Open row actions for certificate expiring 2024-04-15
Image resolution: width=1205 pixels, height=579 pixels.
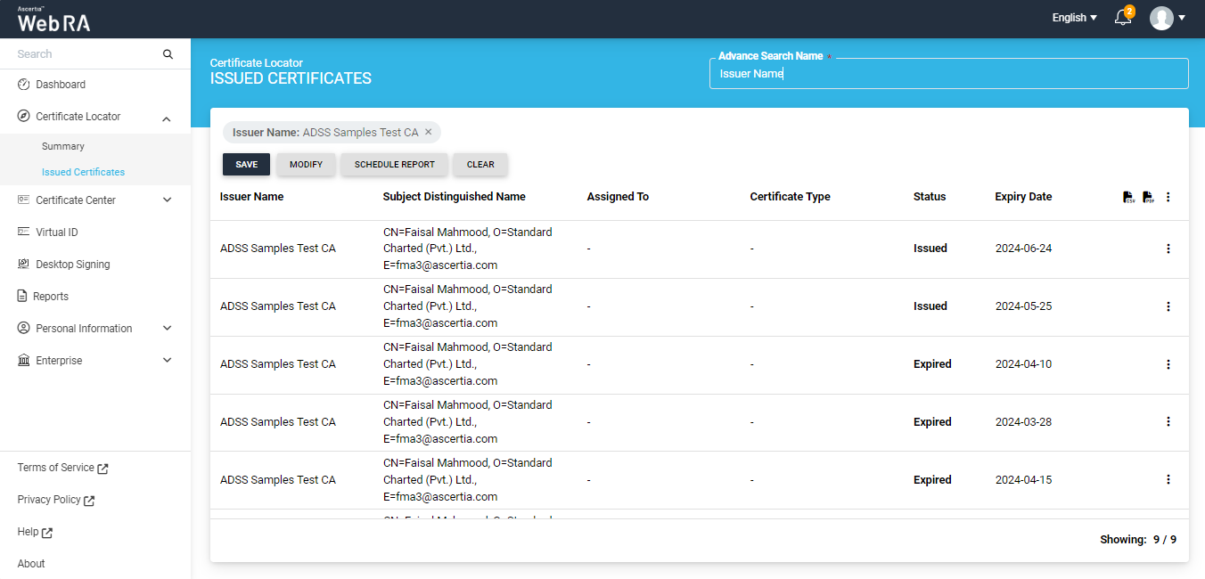point(1168,479)
